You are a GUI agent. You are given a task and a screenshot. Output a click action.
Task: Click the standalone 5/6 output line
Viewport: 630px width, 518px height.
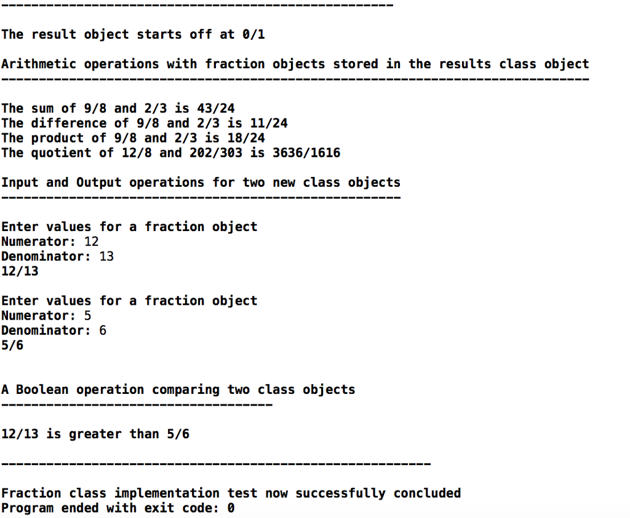(12, 345)
